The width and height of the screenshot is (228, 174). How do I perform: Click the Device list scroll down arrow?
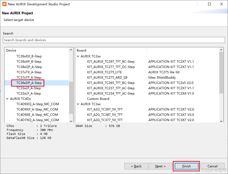click(71, 121)
